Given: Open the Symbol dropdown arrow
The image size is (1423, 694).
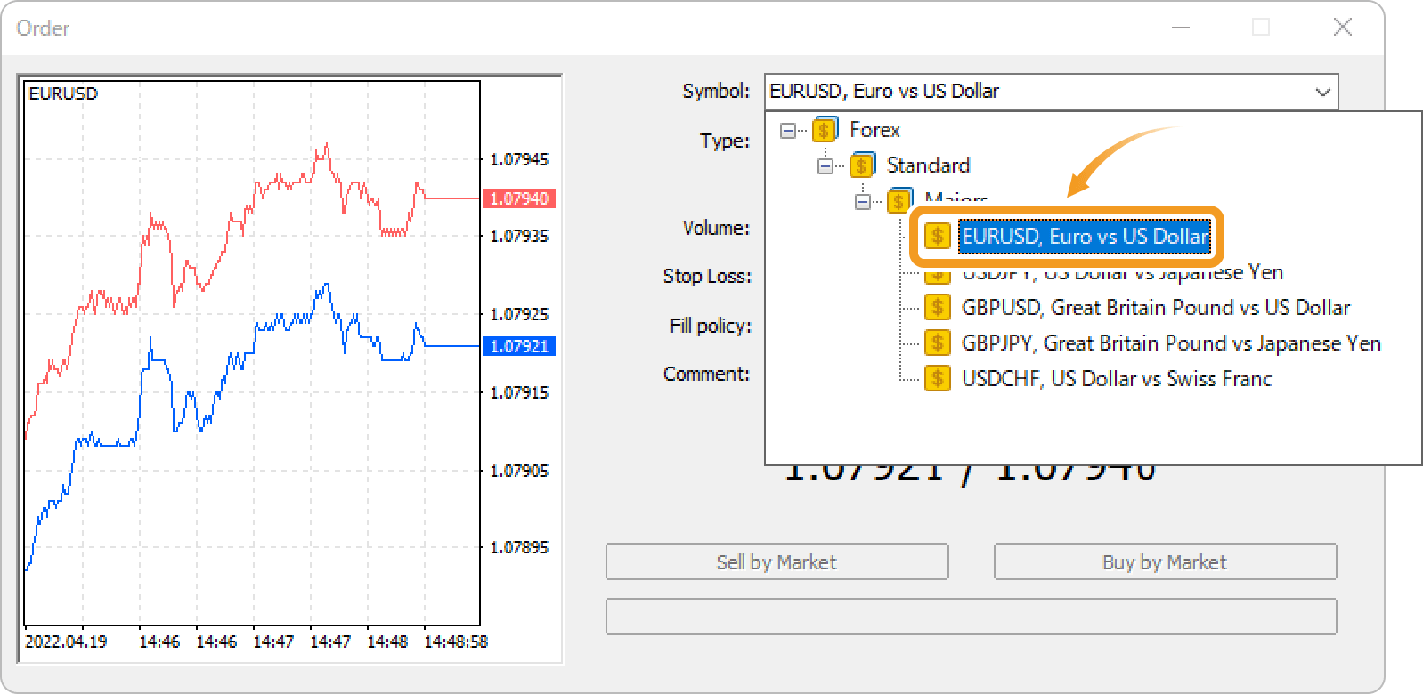Looking at the screenshot, I should pyautogui.click(x=1322, y=92).
